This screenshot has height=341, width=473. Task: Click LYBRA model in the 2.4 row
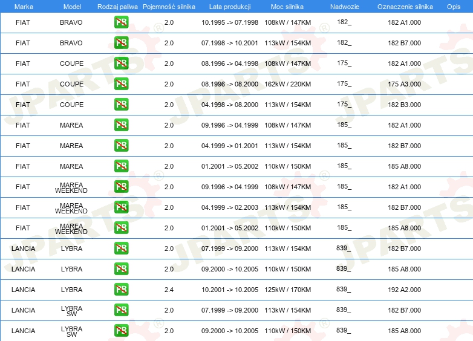[x=71, y=290]
